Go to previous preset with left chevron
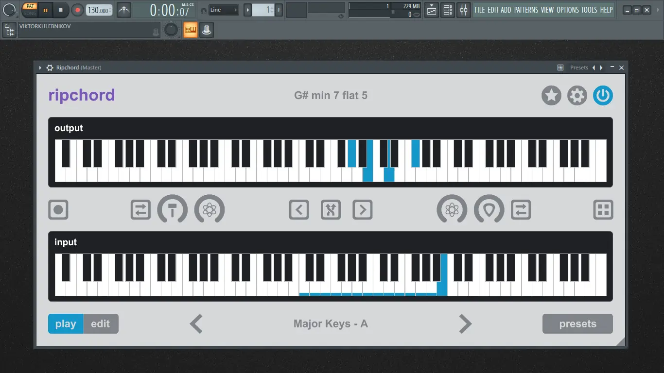664x373 pixels. (196, 324)
